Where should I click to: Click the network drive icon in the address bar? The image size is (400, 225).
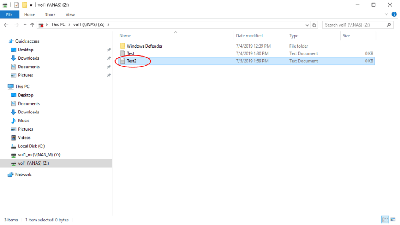(42, 24)
